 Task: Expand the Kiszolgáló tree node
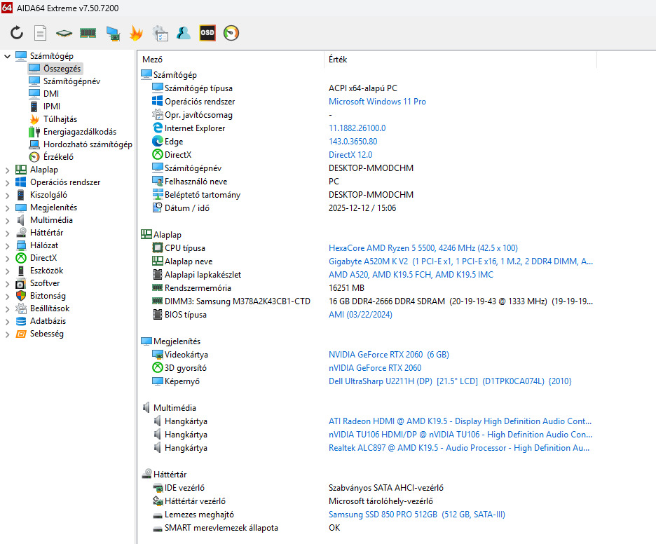(x=7, y=195)
